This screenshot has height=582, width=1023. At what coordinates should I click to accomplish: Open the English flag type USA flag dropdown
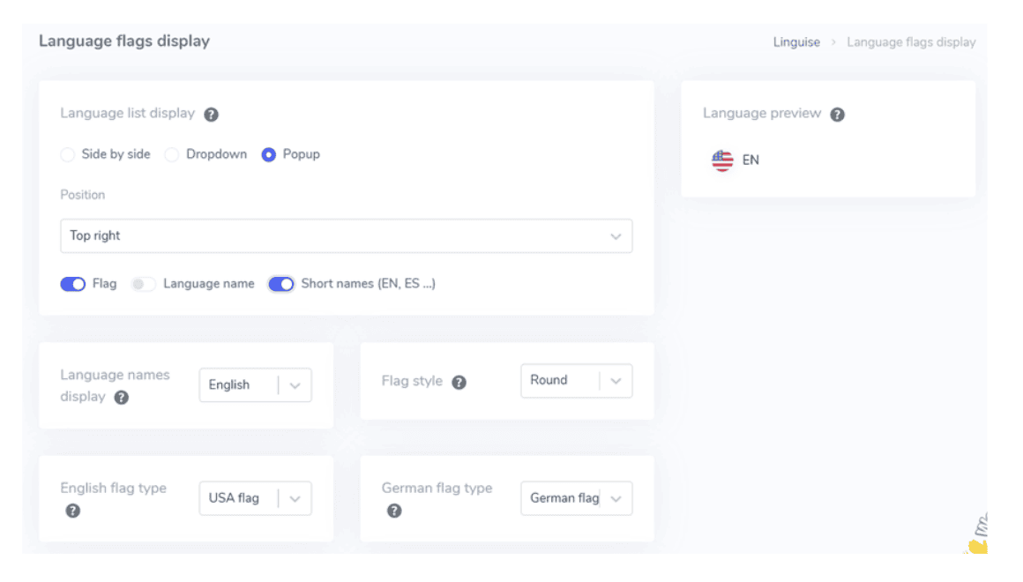tap(255, 498)
